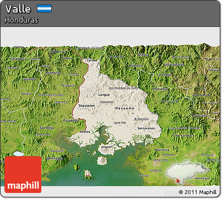Open the Honduras inset locator map
This screenshot has height=199, width=222.
click(187, 173)
